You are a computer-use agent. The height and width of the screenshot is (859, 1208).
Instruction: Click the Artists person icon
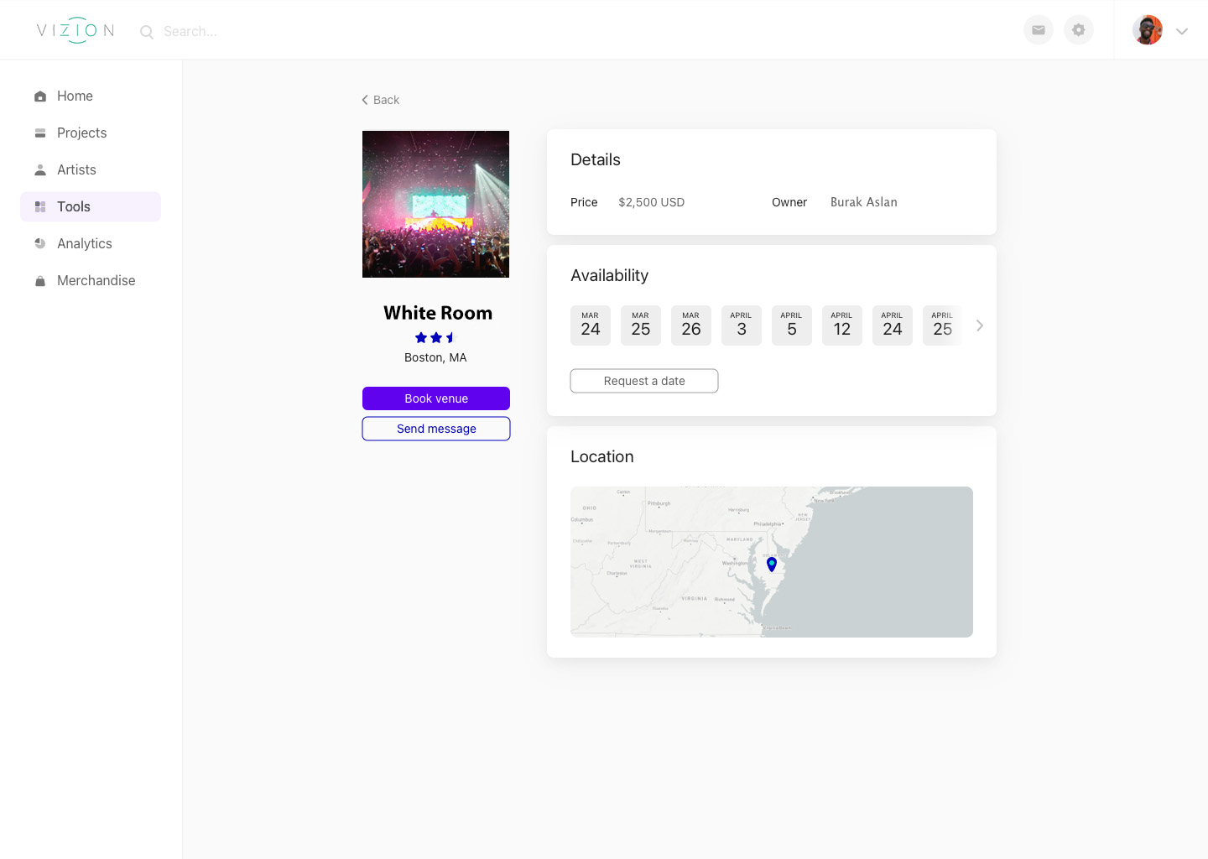tap(40, 170)
